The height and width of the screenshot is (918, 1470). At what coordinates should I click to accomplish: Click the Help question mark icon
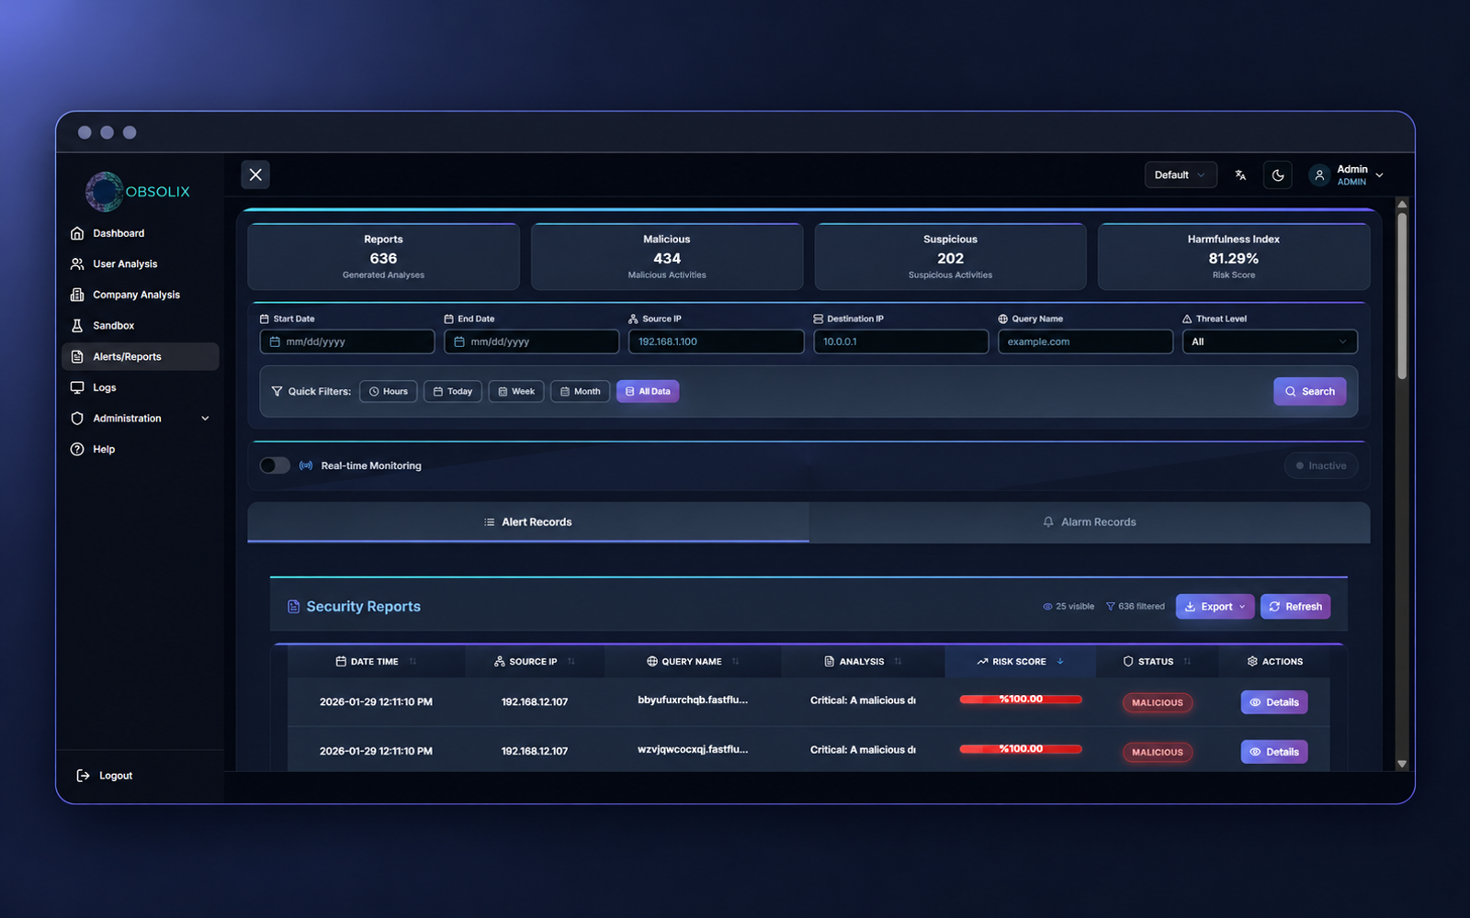click(77, 449)
